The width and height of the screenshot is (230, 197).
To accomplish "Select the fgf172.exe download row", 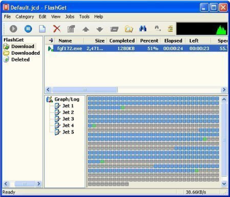I will tap(70, 48).
